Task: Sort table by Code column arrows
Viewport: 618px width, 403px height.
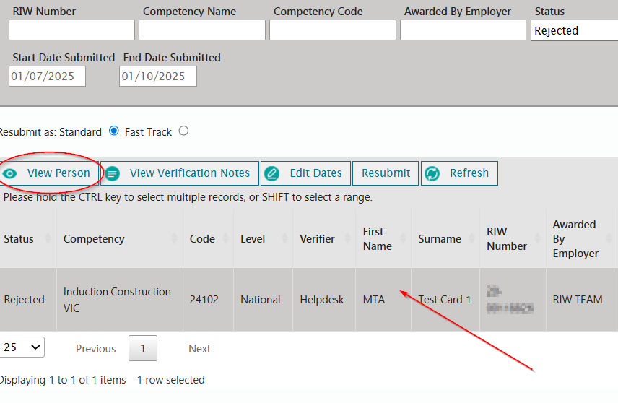Action: click(226, 239)
